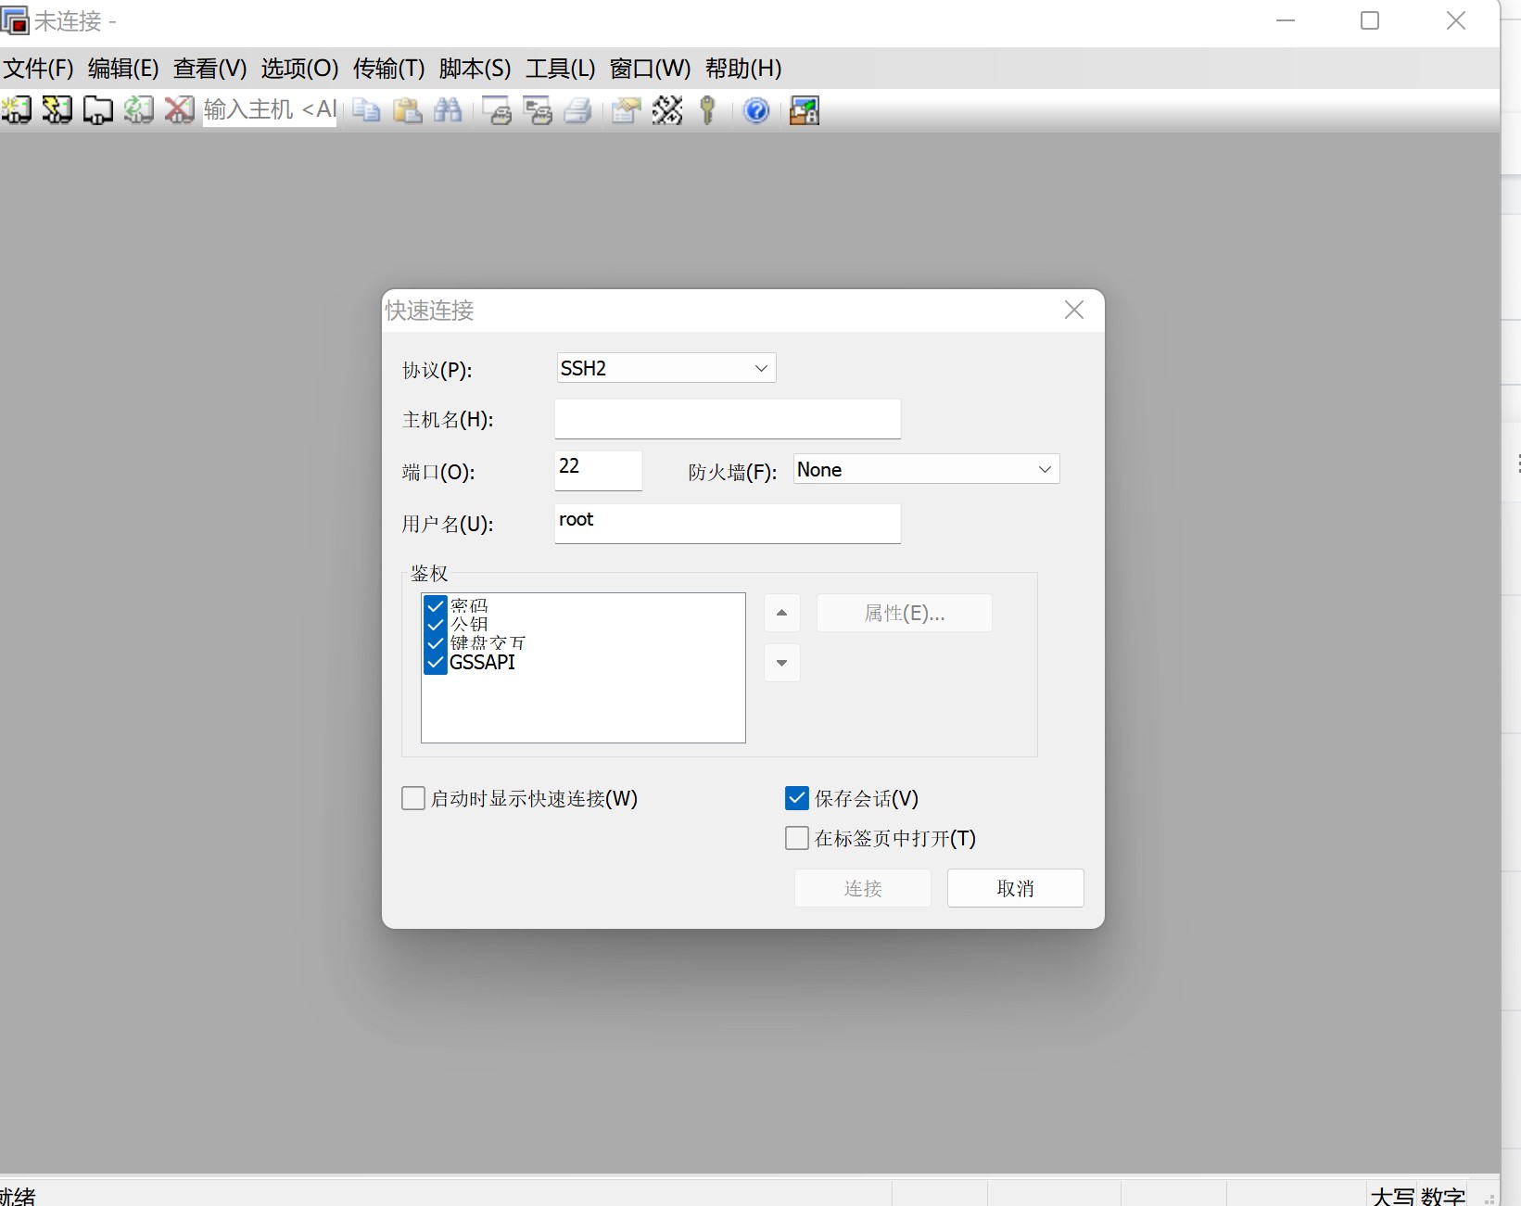
Task: Move authentication method down with arrow button
Action: coord(781,663)
